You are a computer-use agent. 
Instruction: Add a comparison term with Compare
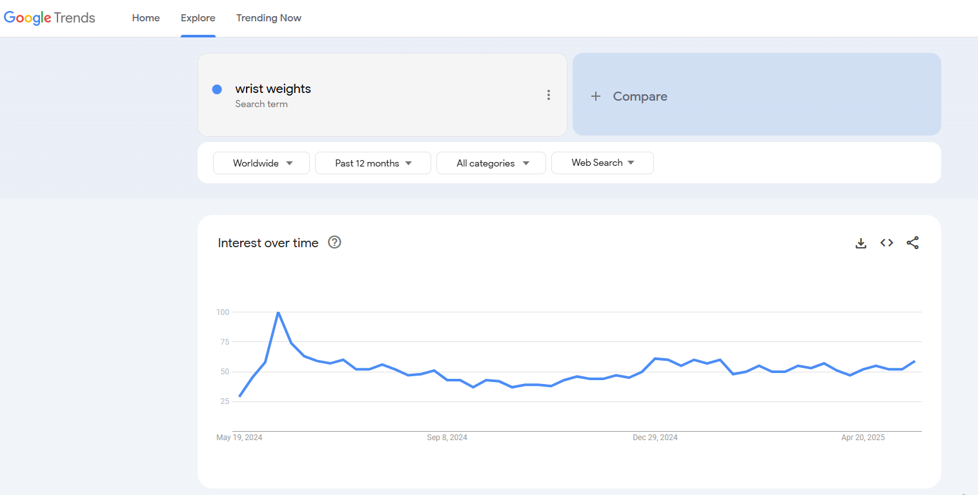pos(756,95)
